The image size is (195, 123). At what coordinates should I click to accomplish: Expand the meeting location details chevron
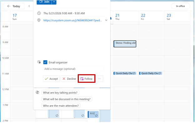[x=106, y=20]
